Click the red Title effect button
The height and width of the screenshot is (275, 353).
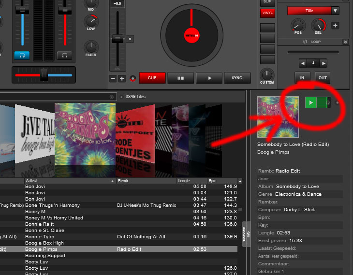(309, 11)
